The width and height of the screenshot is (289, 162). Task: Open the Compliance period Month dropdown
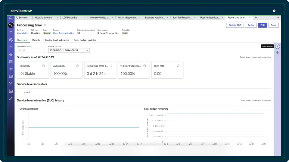click(31, 50)
